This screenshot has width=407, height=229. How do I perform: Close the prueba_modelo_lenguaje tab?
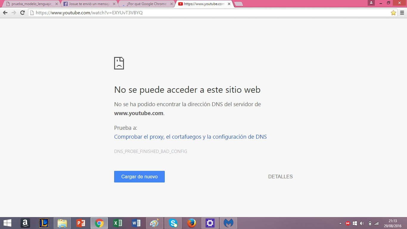pyautogui.click(x=57, y=4)
